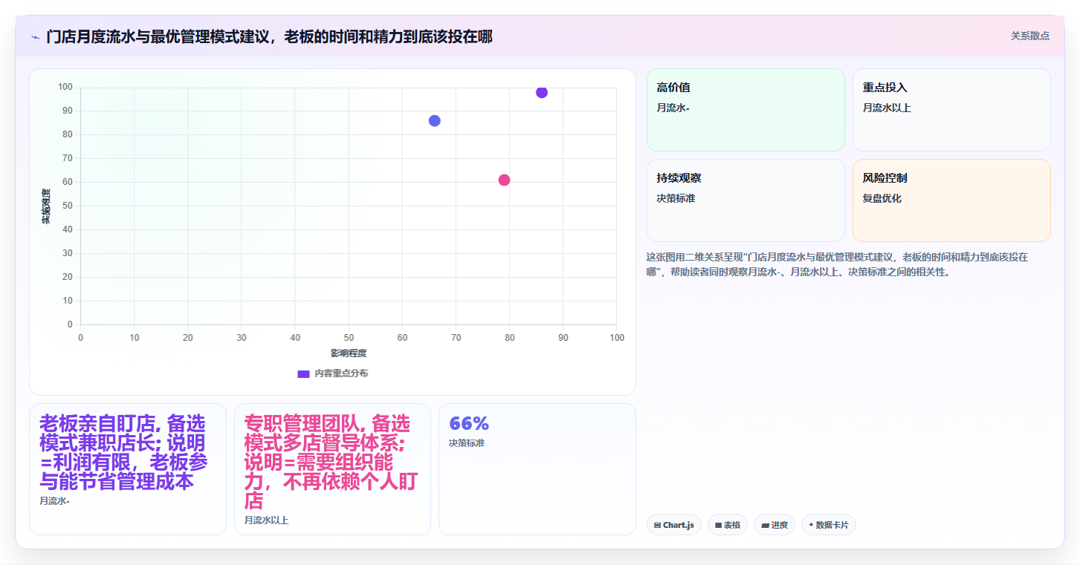Open the 持续观察 quadrant card
The image size is (1080, 565).
(x=746, y=200)
